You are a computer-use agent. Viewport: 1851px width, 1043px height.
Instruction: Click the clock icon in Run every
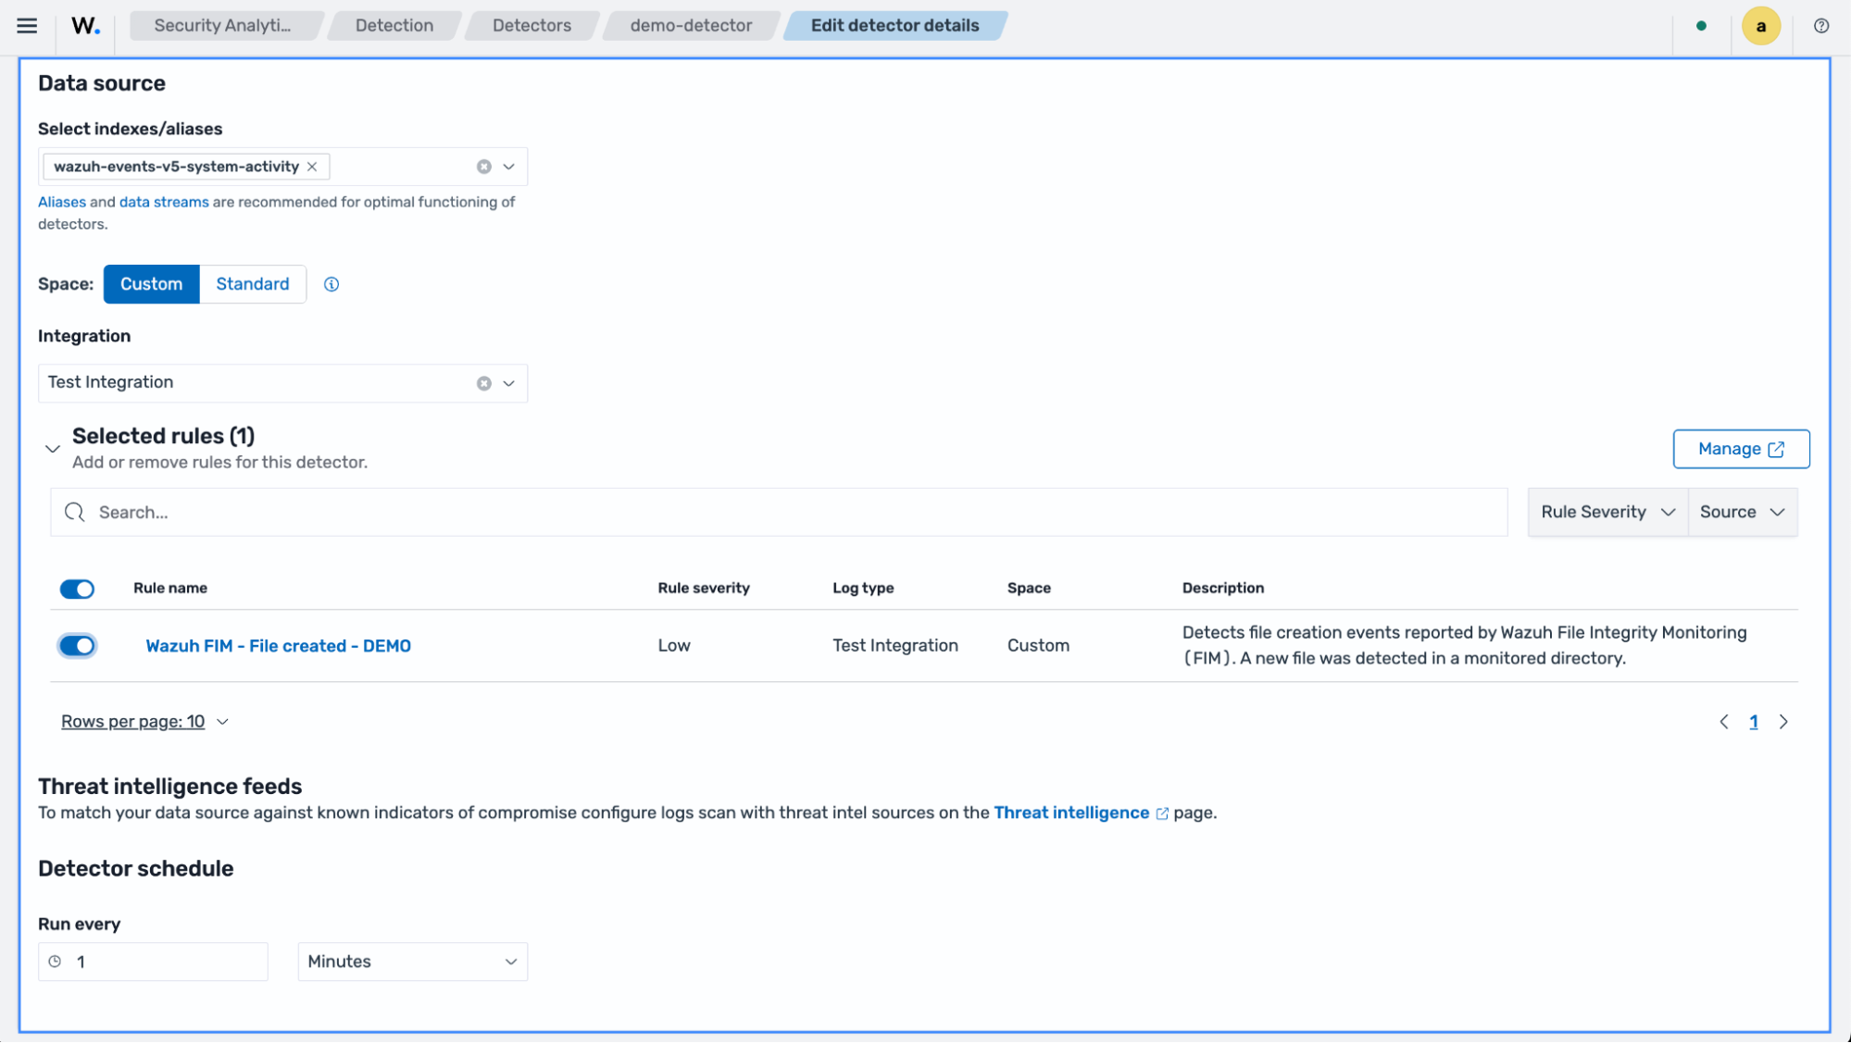point(56,962)
